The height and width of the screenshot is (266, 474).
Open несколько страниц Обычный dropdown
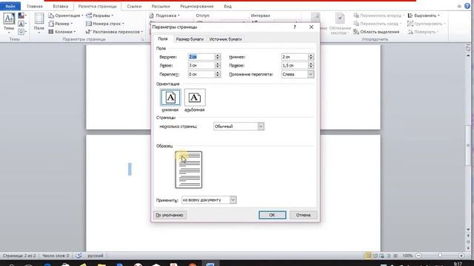pos(238,126)
